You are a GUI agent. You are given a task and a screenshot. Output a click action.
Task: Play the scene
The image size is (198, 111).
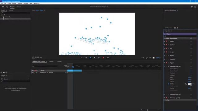(95, 58)
